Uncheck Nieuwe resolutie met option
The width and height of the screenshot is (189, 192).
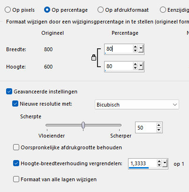coord(15,104)
